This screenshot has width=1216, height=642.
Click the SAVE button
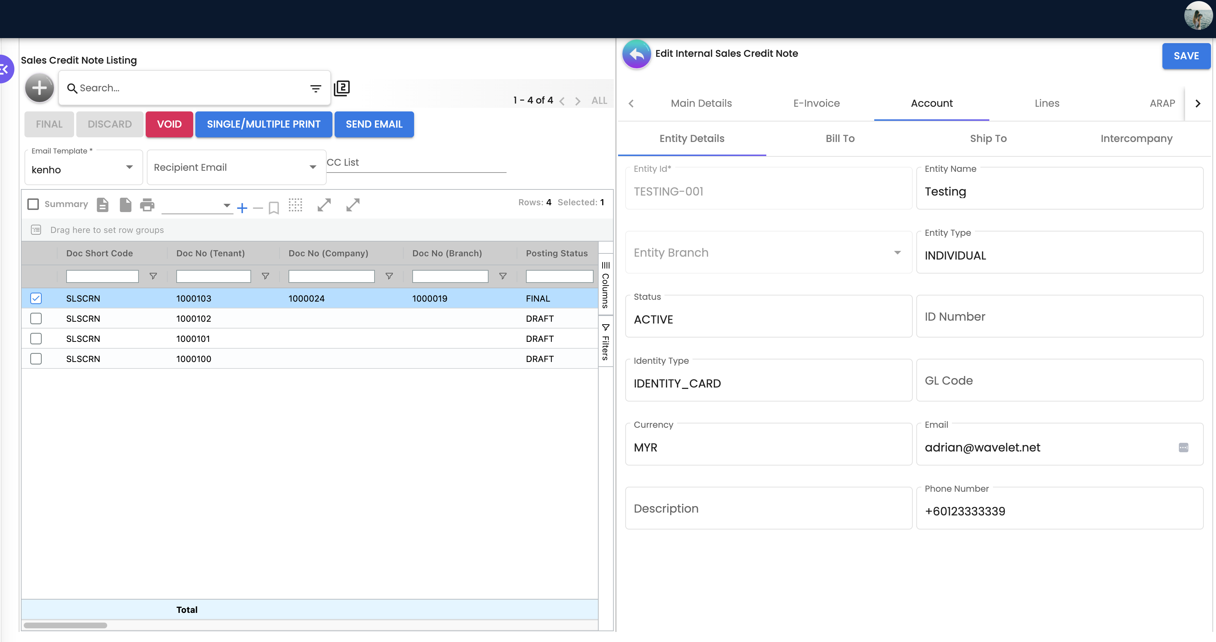tap(1186, 56)
